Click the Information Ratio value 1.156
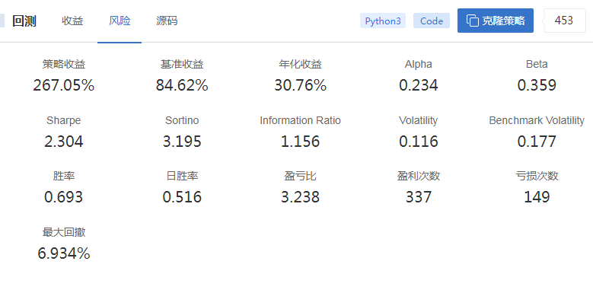The height and width of the screenshot is (293, 593). (300, 142)
